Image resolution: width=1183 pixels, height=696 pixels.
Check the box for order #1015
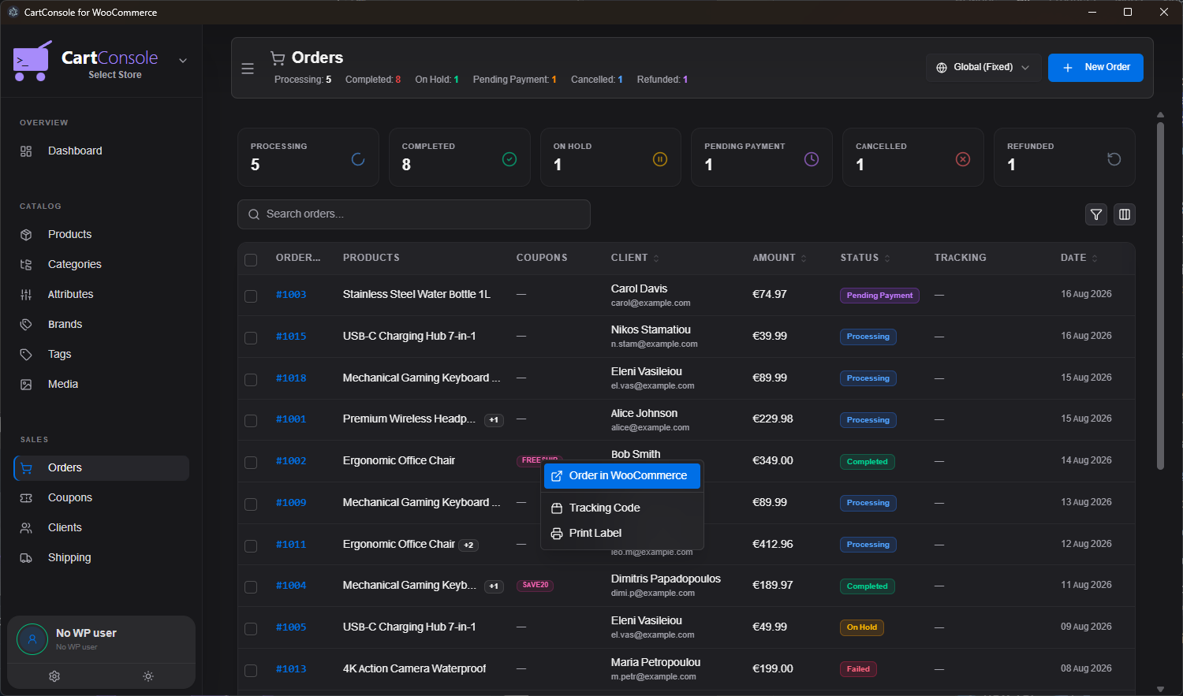251,338
